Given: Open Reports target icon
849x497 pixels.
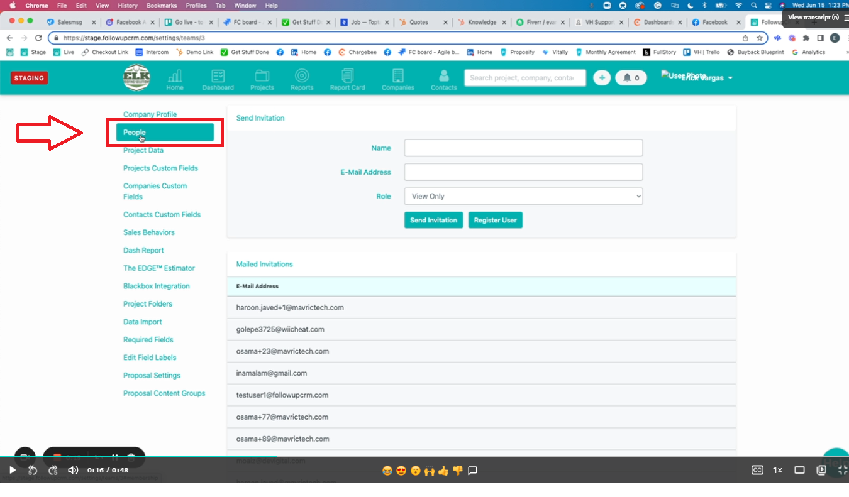Looking at the screenshot, I should click(x=302, y=79).
